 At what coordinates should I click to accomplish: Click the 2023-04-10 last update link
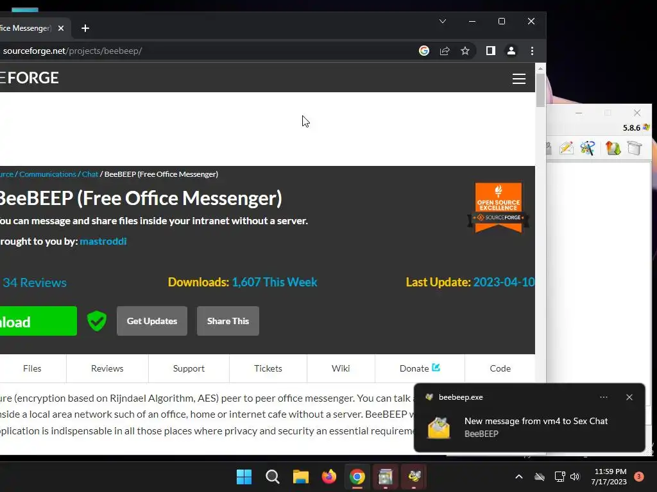(x=504, y=282)
